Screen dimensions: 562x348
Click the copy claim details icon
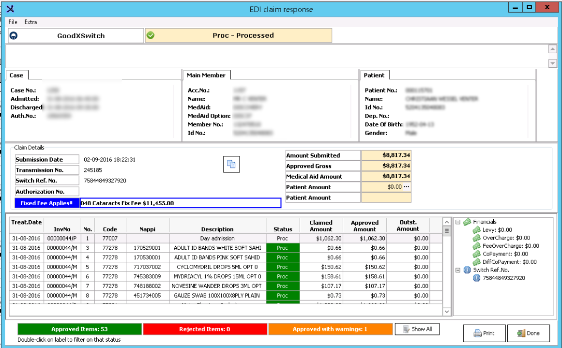[231, 165]
